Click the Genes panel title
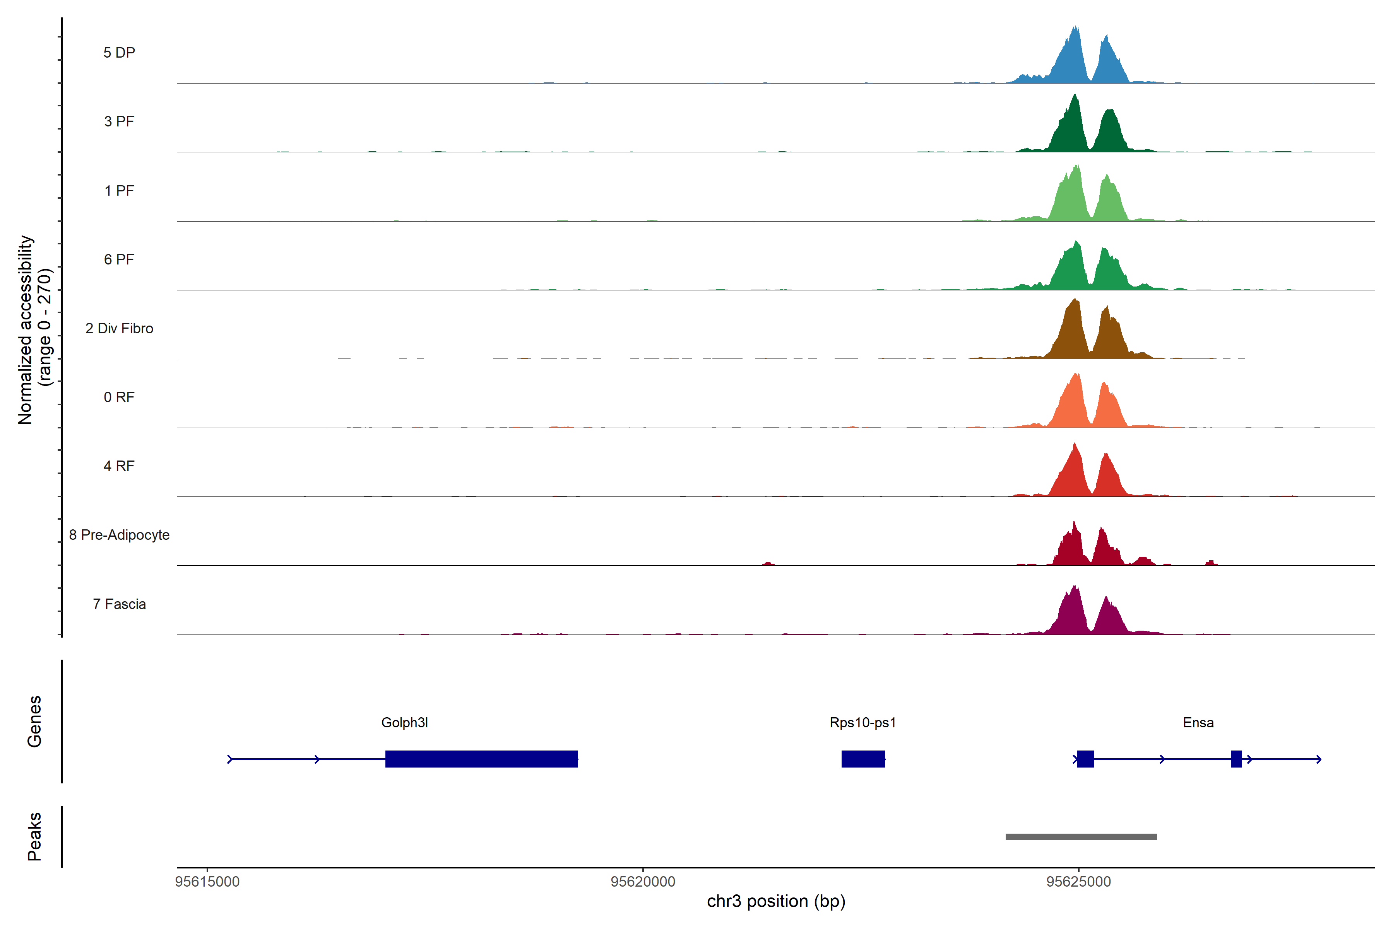The width and height of the screenshot is (1393, 928). [34, 722]
